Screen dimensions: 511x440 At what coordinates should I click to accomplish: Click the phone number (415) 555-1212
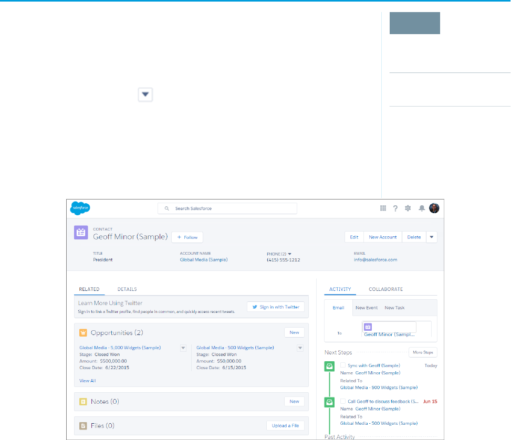pyautogui.click(x=283, y=260)
